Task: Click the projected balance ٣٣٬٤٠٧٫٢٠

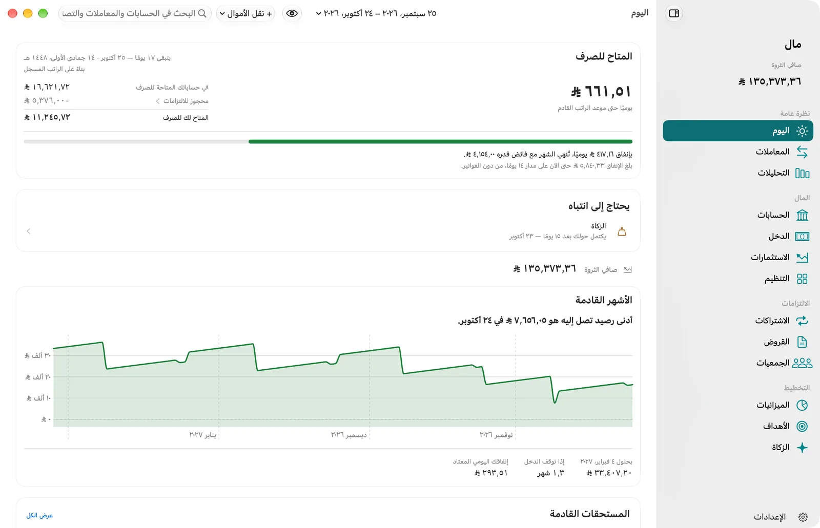Action: [x=609, y=473]
